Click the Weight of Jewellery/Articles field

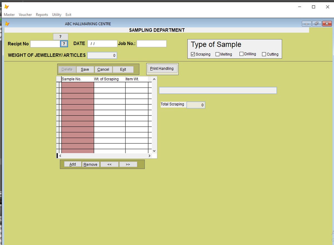102,55
